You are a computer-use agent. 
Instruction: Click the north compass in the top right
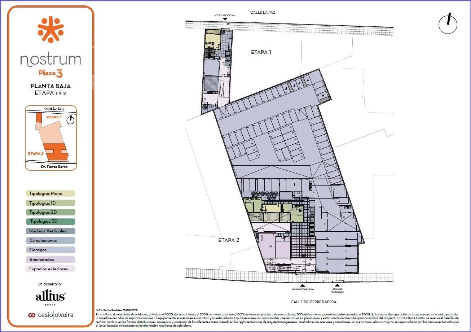pyautogui.click(x=448, y=25)
